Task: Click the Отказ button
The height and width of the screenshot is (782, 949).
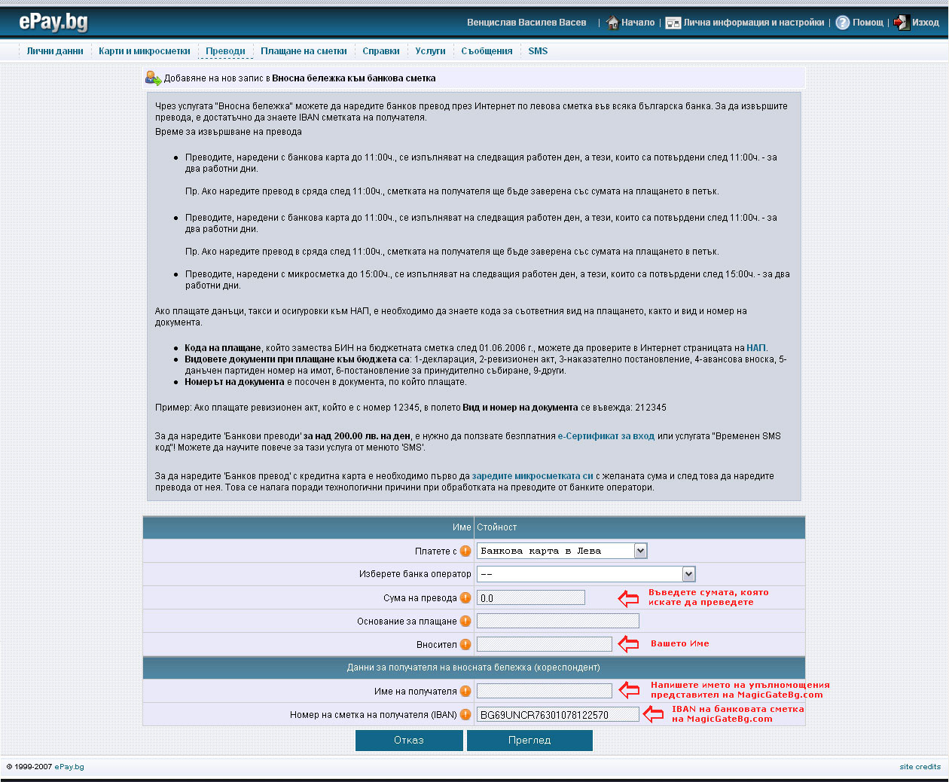Action: coord(409,741)
